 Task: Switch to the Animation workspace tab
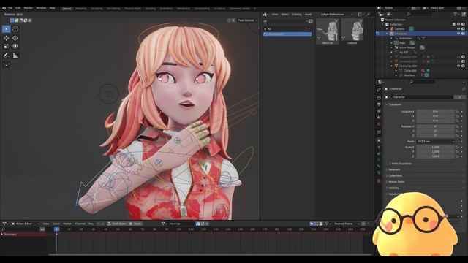point(166,9)
